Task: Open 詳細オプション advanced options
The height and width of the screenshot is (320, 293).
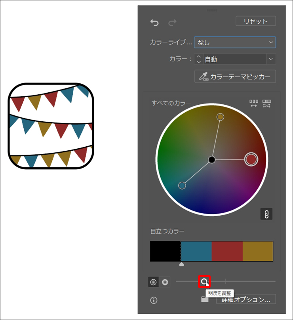Action: (x=246, y=299)
